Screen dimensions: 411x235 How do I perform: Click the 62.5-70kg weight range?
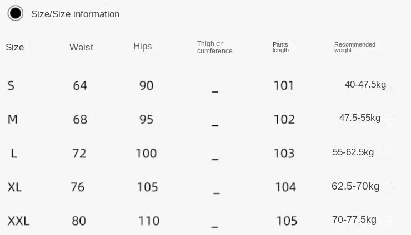point(355,186)
